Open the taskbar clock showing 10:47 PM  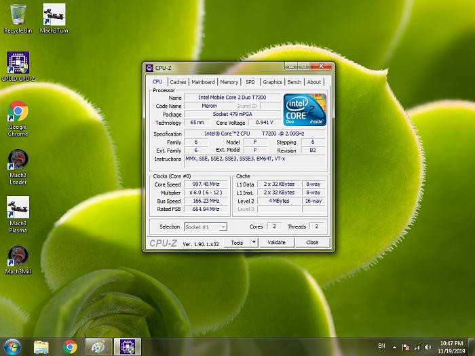(451, 347)
